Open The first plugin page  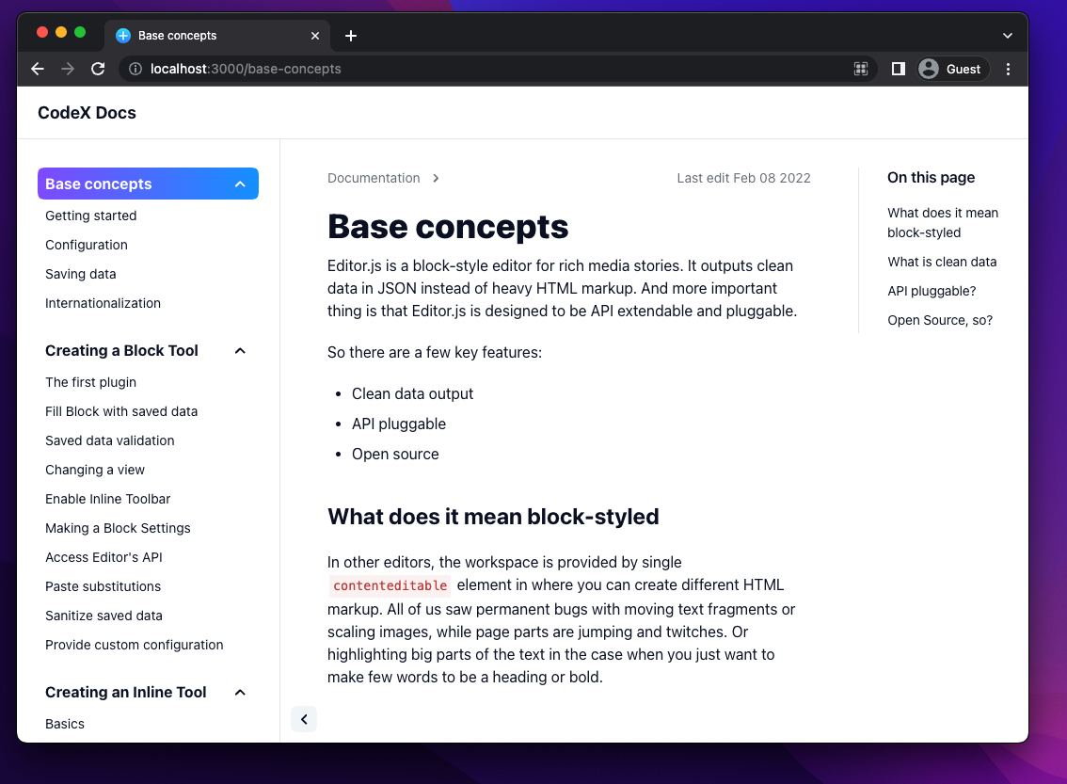click(x=90, y=382)
